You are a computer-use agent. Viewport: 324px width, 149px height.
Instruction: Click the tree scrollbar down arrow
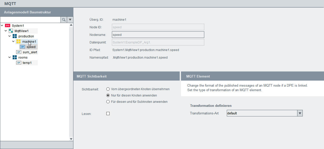coord(71,139)
